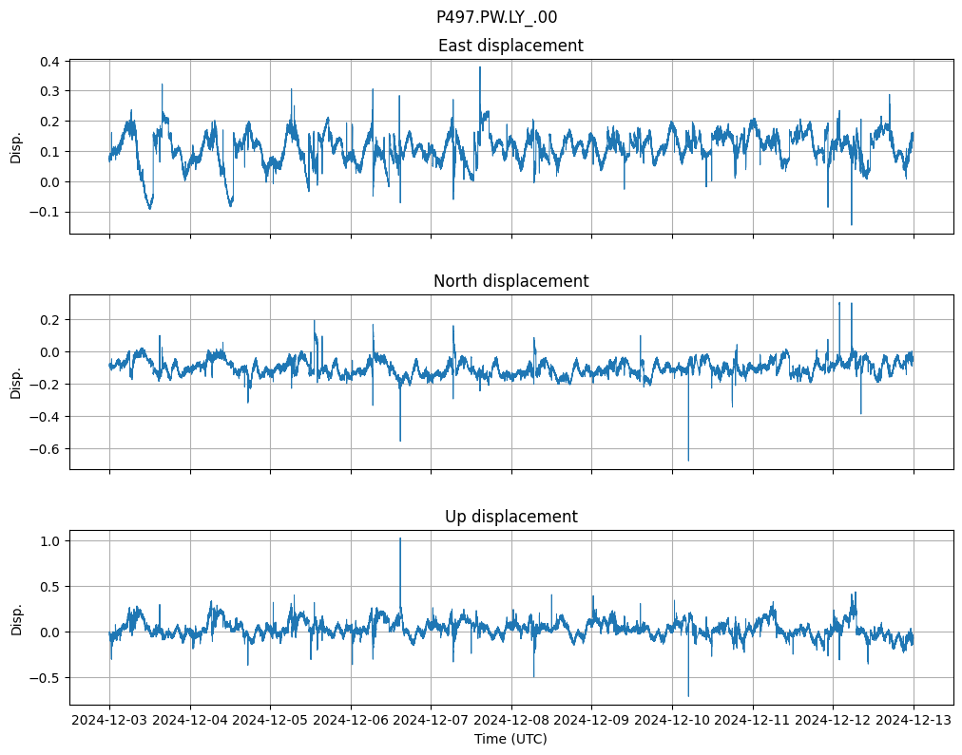The image size is (962, 755).
Task: Click the 0.4 tick on the East y-axis
Action: click(x=49, y=62)
